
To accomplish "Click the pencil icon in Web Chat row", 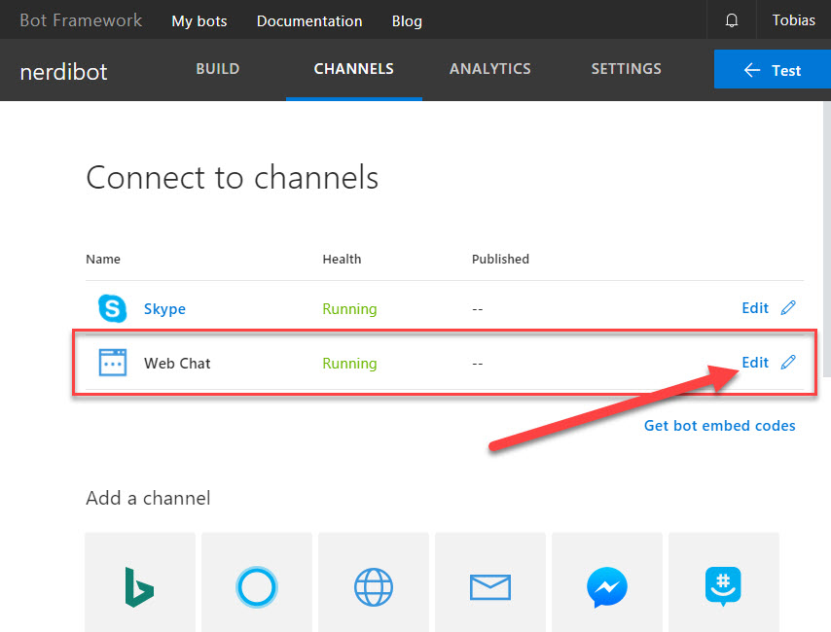I will click(788, 363).
